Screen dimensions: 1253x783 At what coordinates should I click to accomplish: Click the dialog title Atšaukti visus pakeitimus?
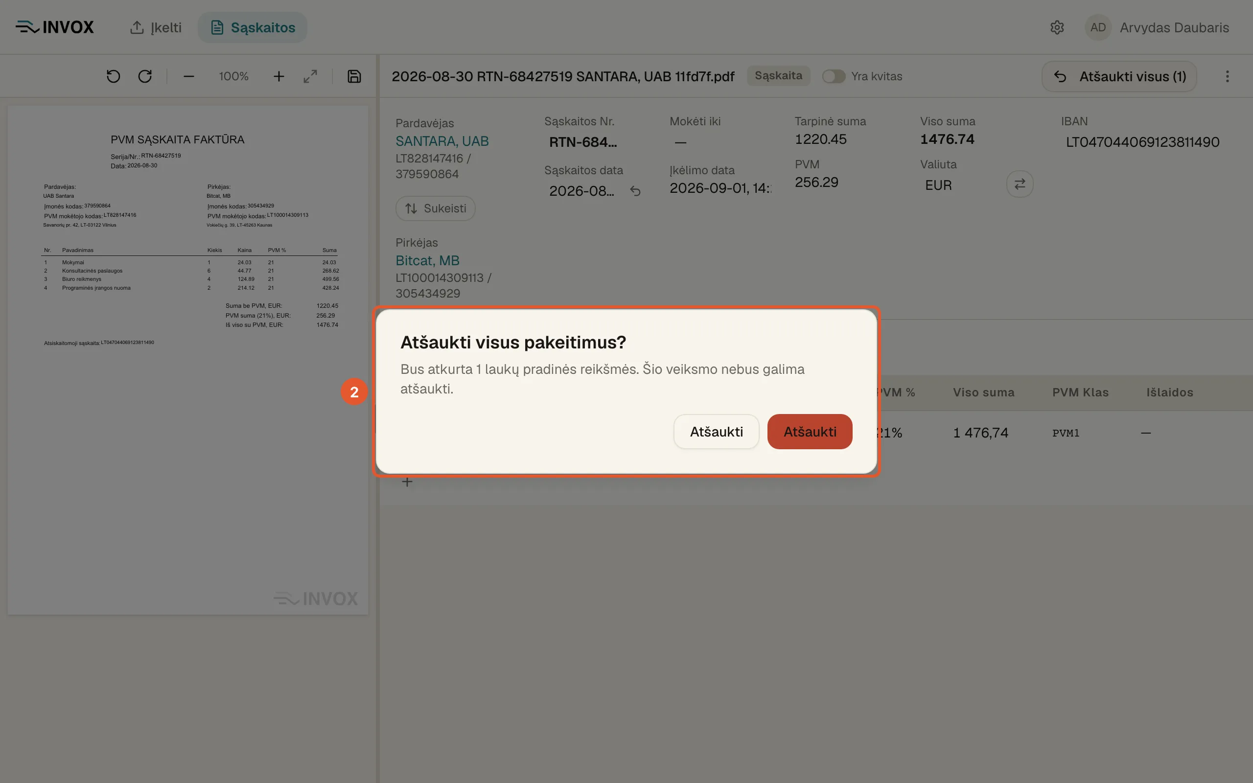click(513, 342)
